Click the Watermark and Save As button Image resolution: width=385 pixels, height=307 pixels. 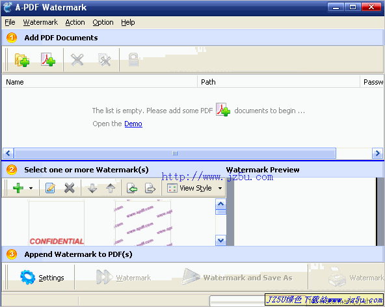pyautogui.click(x=237, y=278)
